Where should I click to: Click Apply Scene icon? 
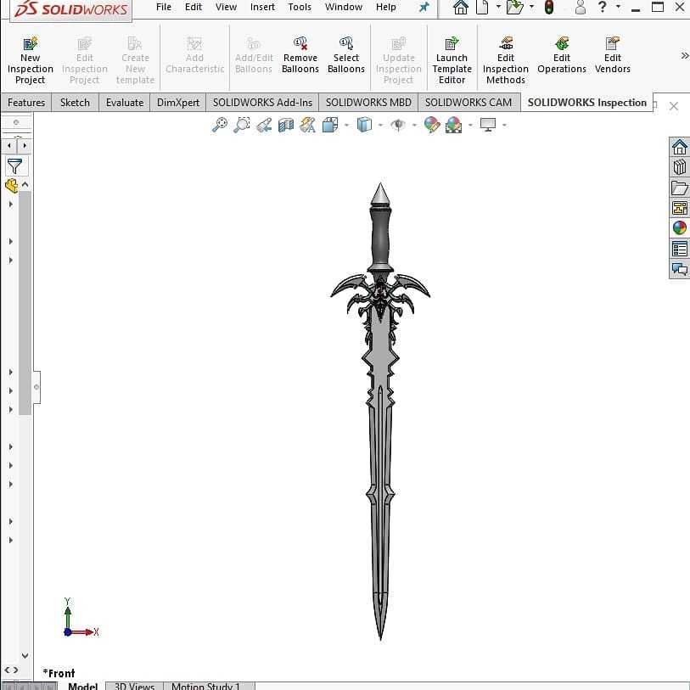(454, 125)
